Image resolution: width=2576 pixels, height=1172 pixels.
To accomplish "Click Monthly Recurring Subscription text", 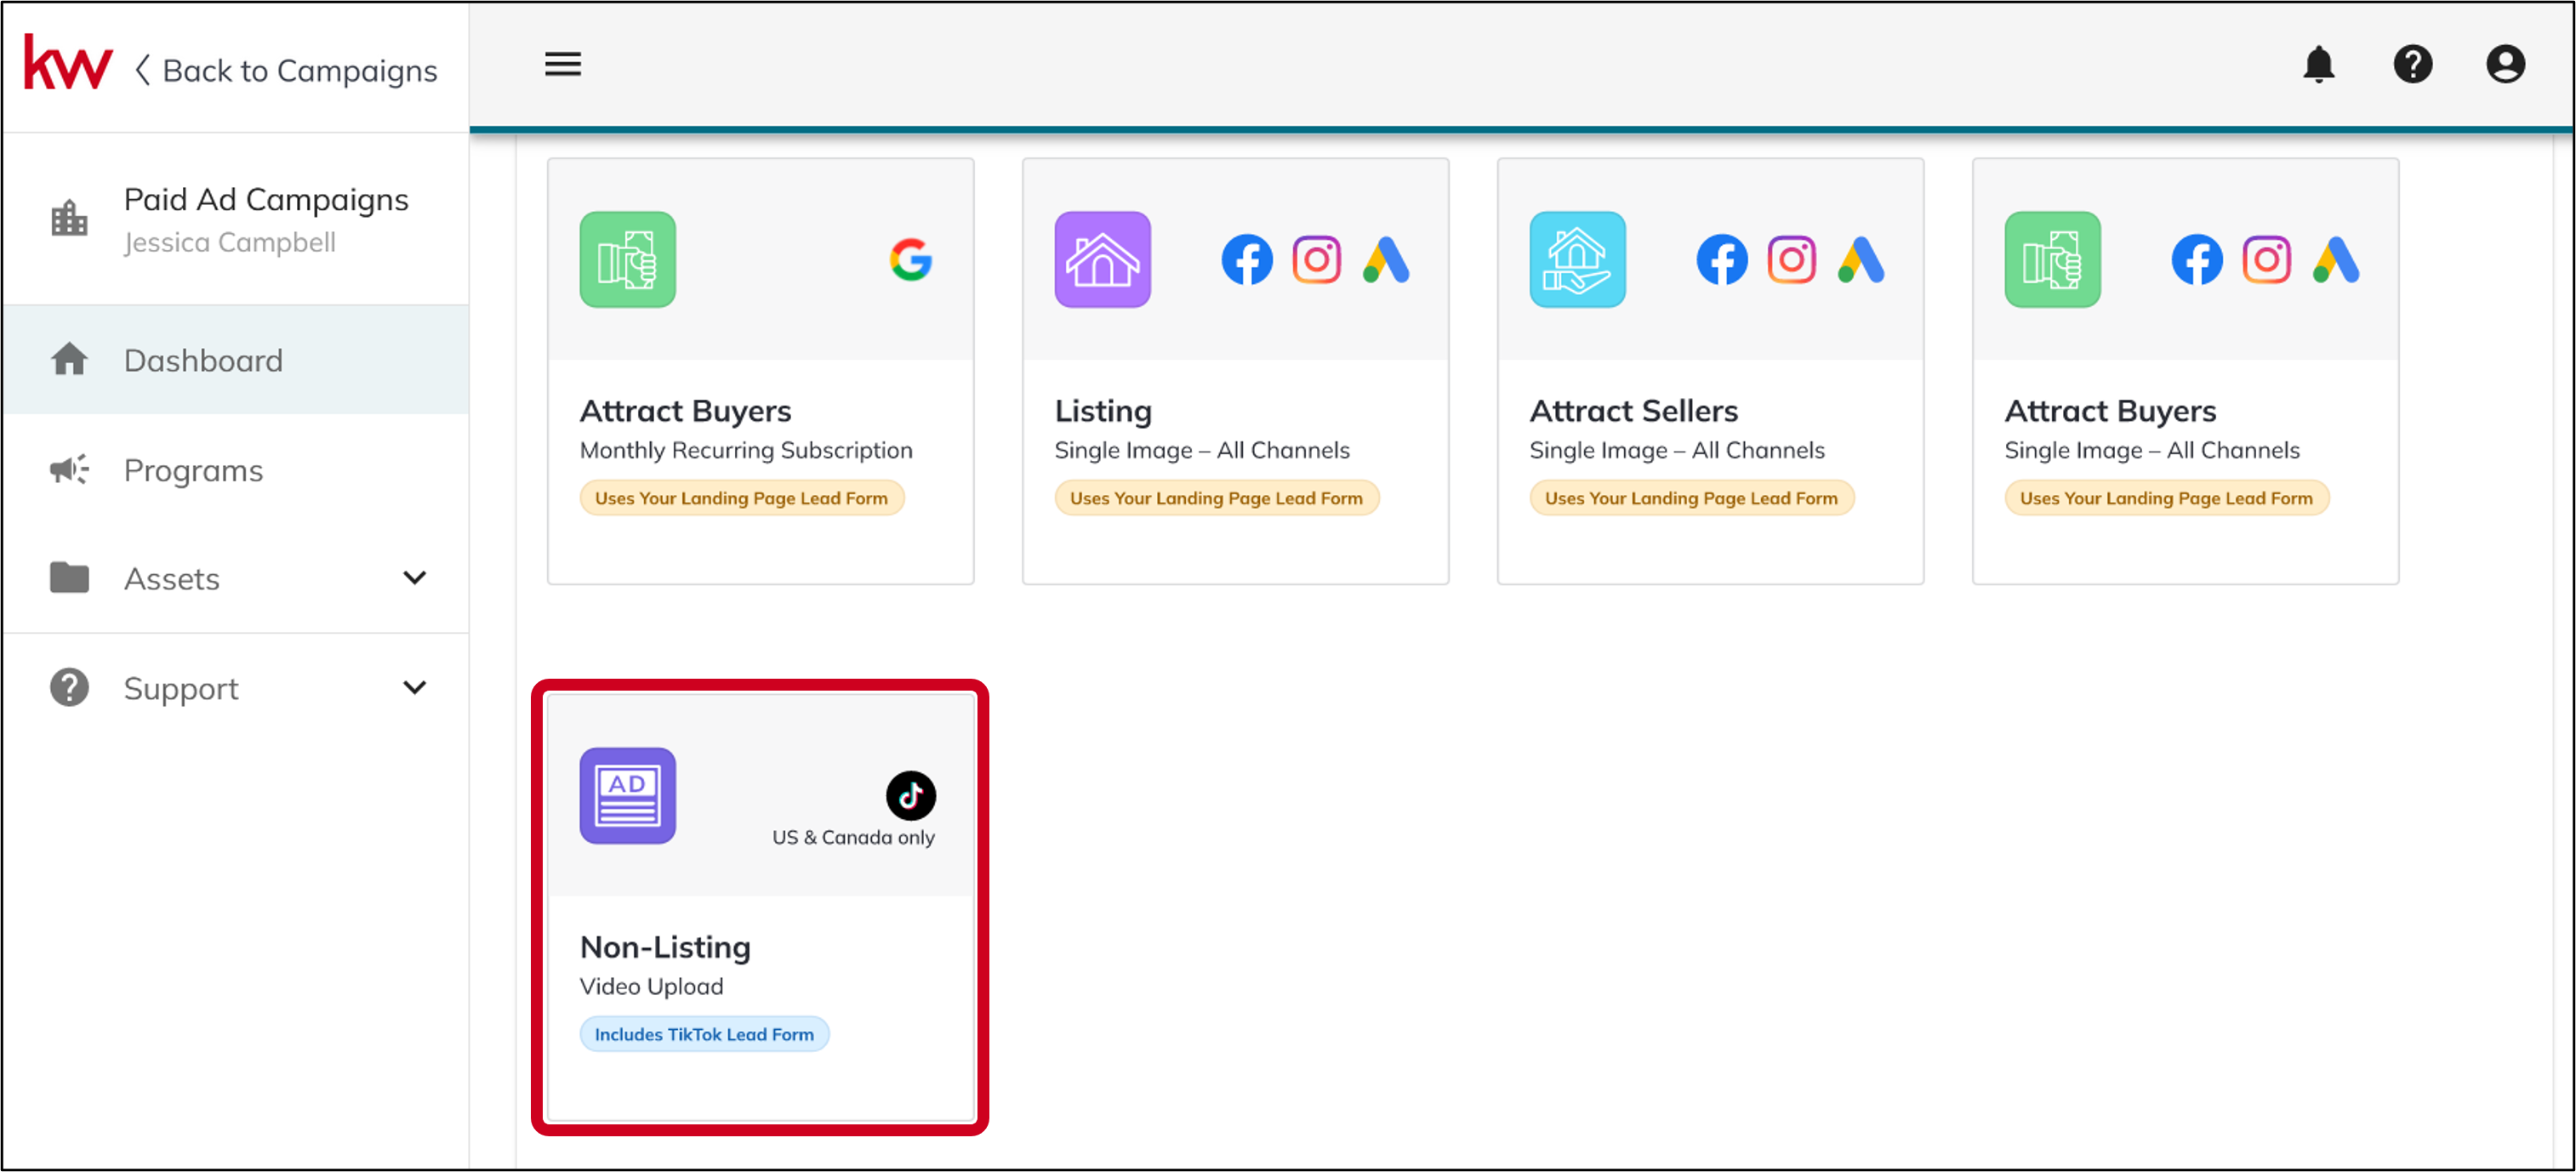I will [746, 450].
